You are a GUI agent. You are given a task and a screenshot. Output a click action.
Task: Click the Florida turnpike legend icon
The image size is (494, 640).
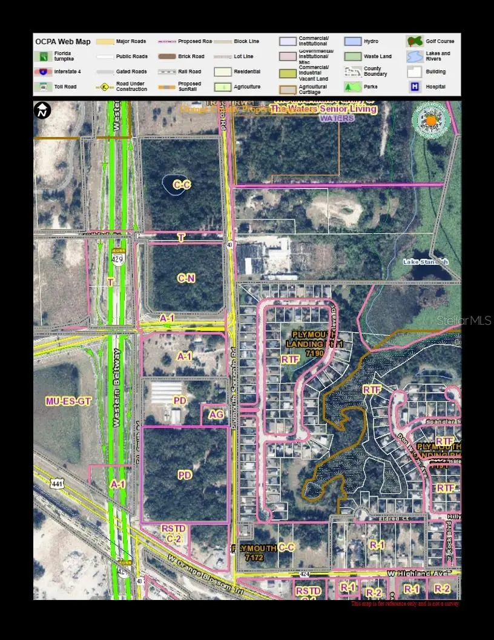44,56
